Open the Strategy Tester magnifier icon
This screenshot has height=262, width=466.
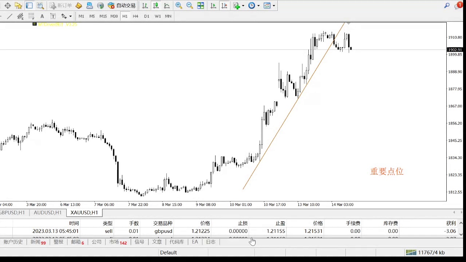pyautogui.click(x=40, y=5)
